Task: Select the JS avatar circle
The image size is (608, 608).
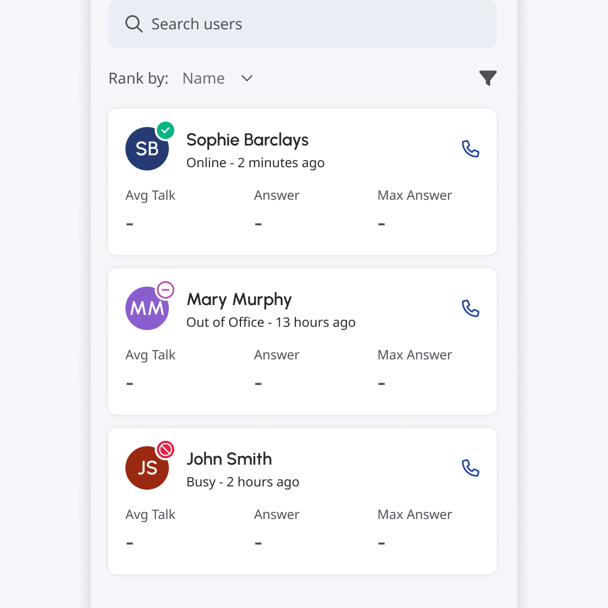Action: click(x=145, y=469)
